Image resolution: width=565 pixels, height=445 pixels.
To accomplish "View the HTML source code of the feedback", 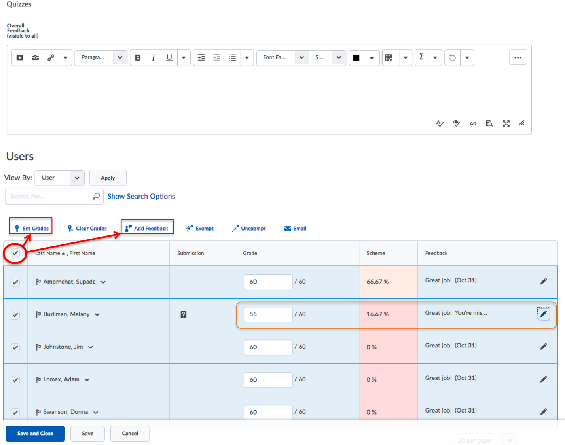I will point(473,123).
